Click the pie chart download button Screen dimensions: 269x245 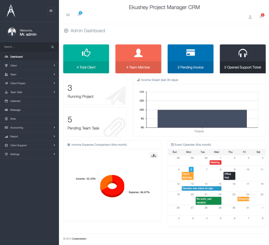(x=154, y=156)
